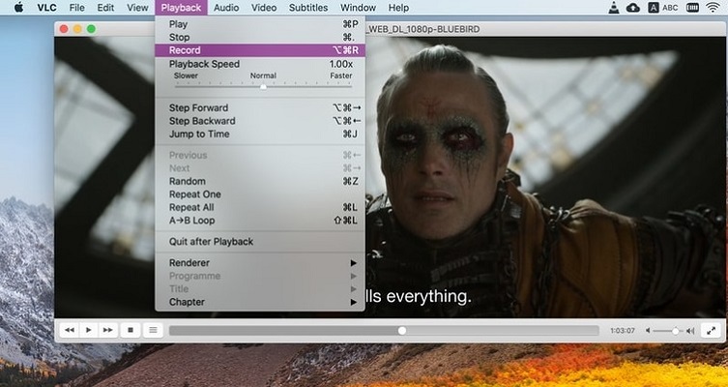Toggle Repeat All
This screenshot has width=728, height=387.
tap(260, 207)
